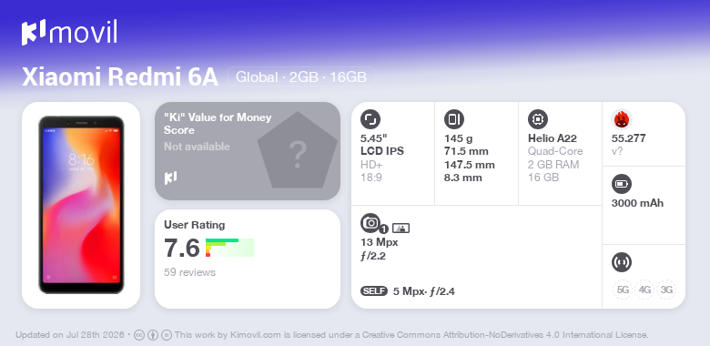This screenshot has width=710, height=346.
Task: Click the AnTuTu benchmark flame icon
Action: (x=622, y=119)
